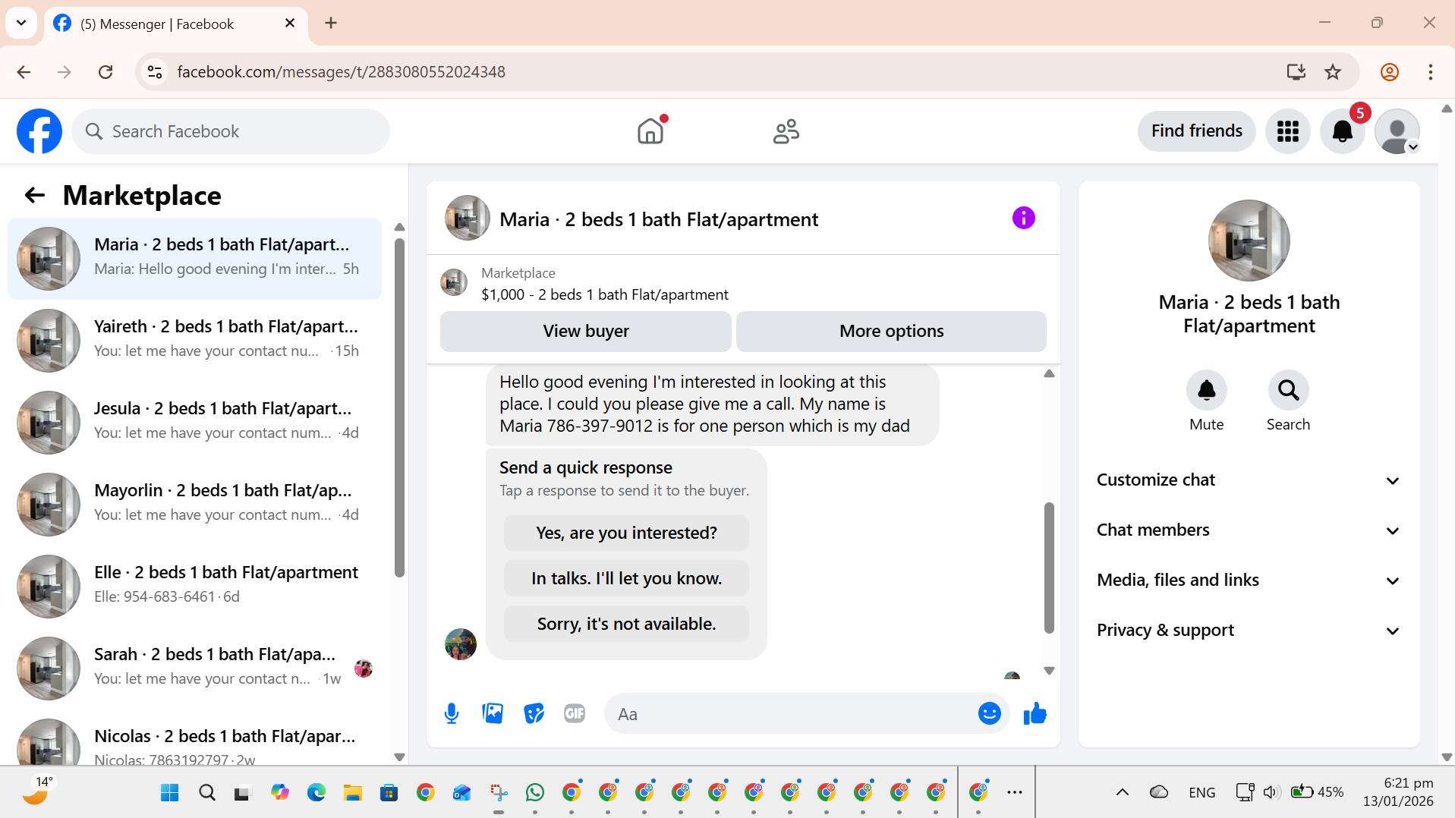Viewport: 1455px width, 818px height.
Task: Open the tab search dropdown arrow
Action: 21,23
